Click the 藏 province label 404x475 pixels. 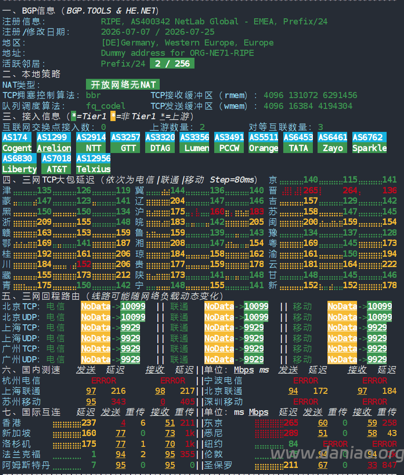(x=7, y=275)
